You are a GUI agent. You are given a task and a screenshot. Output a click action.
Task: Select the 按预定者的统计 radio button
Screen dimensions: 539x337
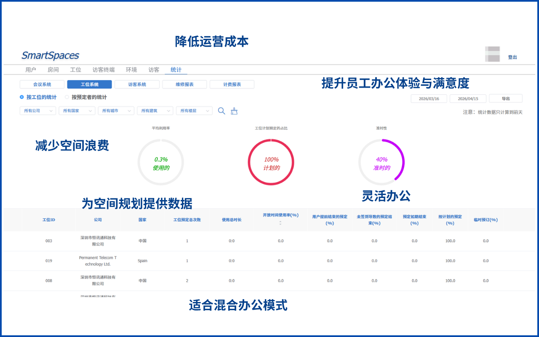pyautogui.click(x=67, y=97)
